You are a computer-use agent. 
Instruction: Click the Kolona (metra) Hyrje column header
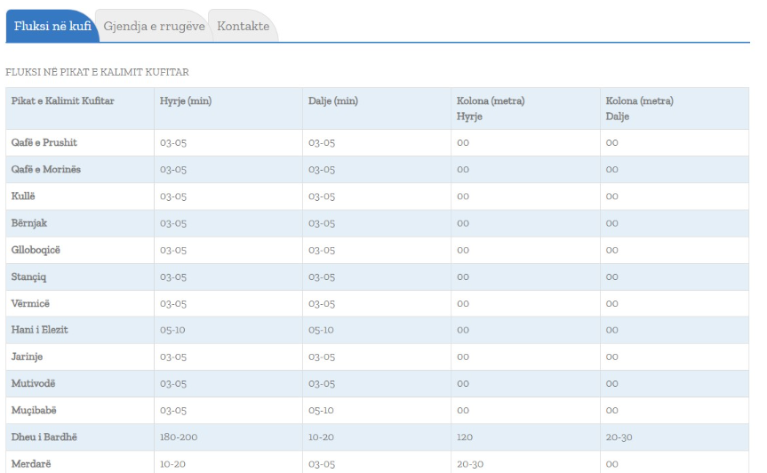(x=491, y=108)
